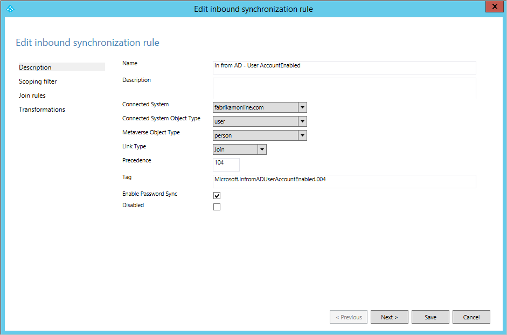The height and width of the screenshot is (335, 507).
Task: Save the synchronization rule
Action: pos(430,317)
